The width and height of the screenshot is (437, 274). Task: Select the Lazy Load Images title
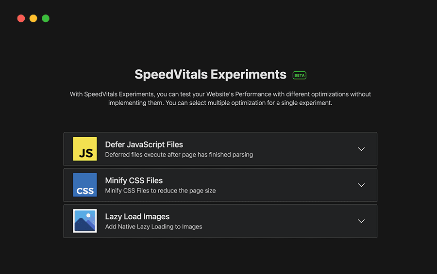[137, 216]
